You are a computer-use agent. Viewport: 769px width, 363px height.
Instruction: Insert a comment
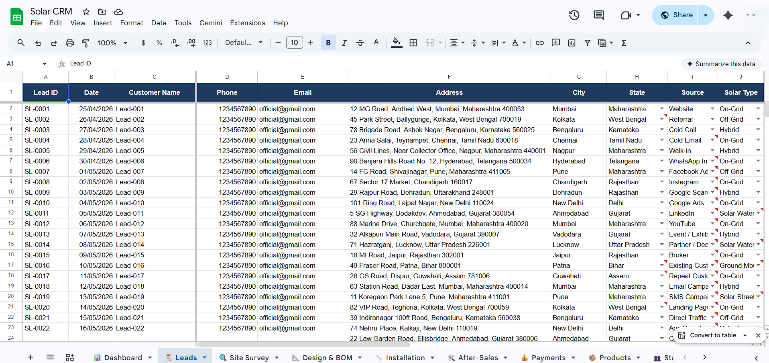pos(555,43)
